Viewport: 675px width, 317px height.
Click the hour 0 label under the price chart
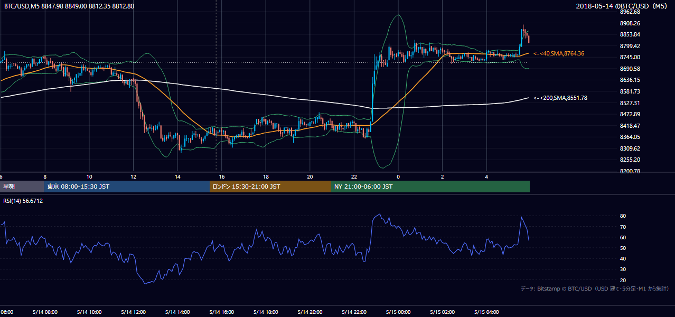click(x=398, y=177)
